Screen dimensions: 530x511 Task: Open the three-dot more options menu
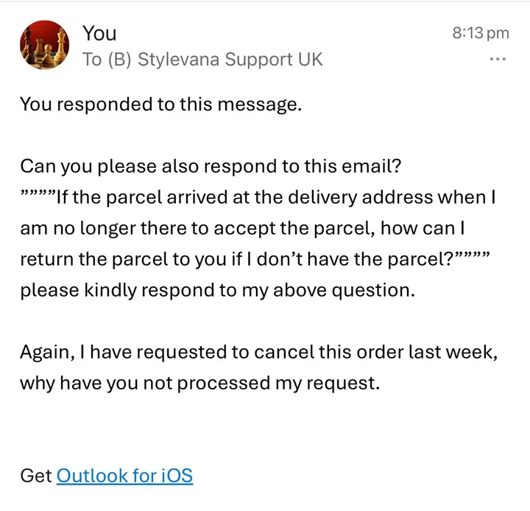498,60
